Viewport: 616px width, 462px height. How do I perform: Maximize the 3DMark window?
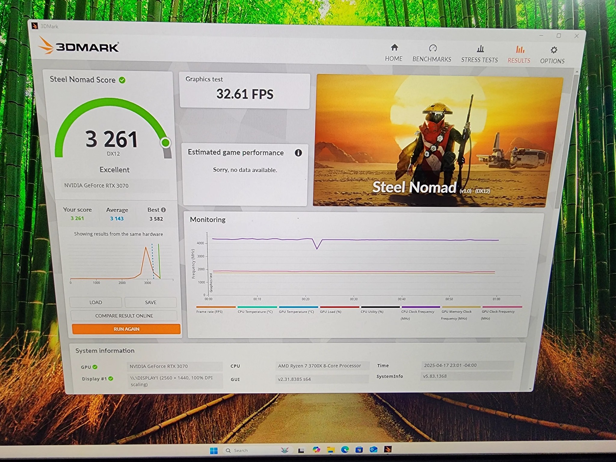point(559,35)
